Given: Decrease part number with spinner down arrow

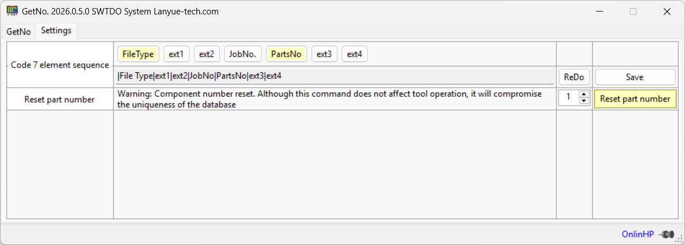Looking at the screenshot, I should click(583, 101).
